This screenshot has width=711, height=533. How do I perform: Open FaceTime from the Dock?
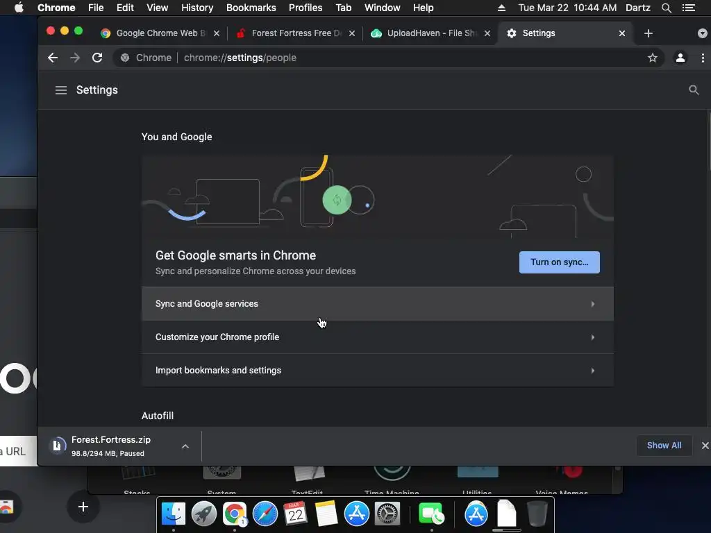430,514
